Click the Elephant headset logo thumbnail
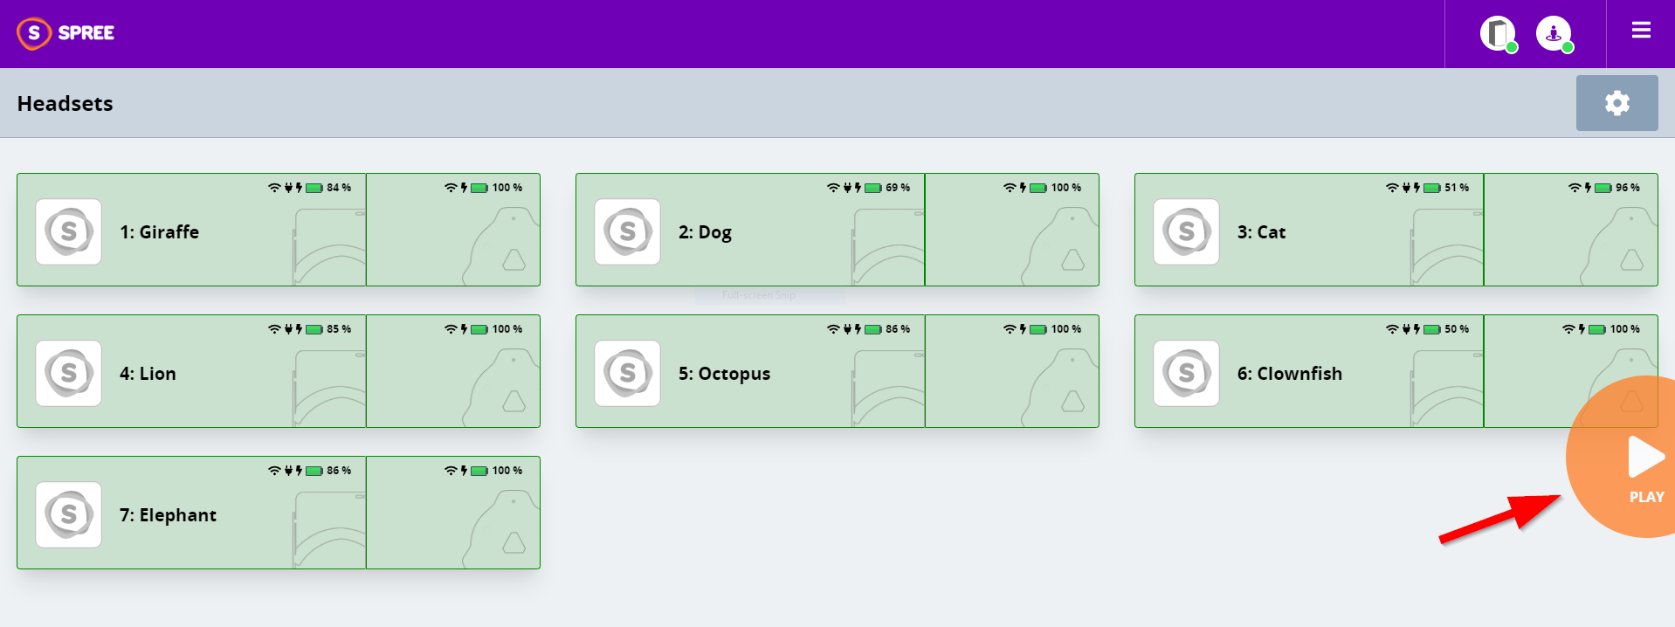This screenshot has width=1675, height=627. click(69, 515)
